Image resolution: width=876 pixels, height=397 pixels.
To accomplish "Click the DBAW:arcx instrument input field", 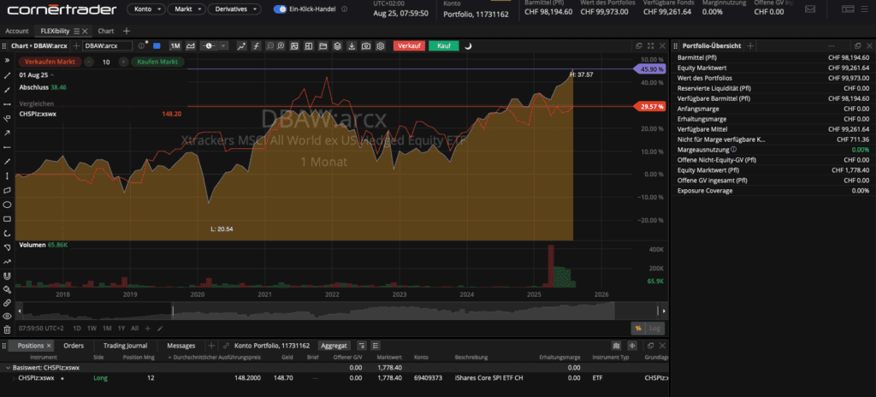I will pyautogui.click(x=107, y=46).
